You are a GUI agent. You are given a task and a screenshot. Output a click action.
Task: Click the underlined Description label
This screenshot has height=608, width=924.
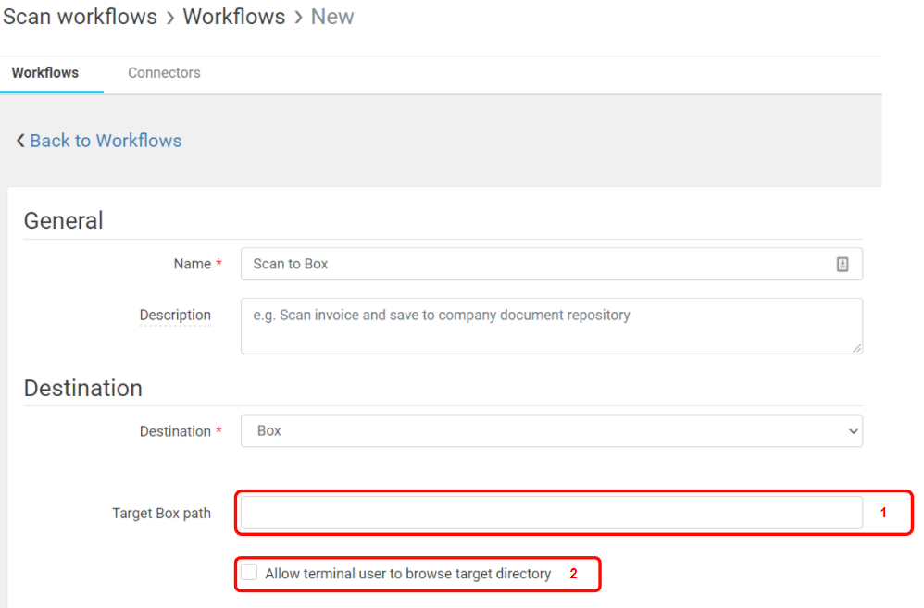(x=175, y=316)
